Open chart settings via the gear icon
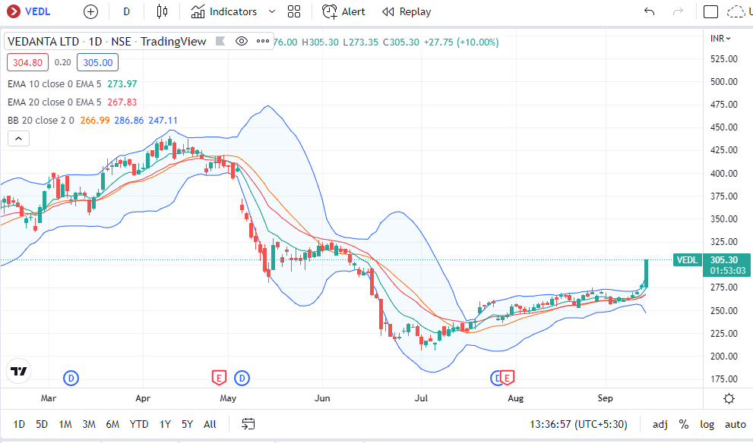The image size is (753, 443). pyautogui.click(x=729, y=398)
